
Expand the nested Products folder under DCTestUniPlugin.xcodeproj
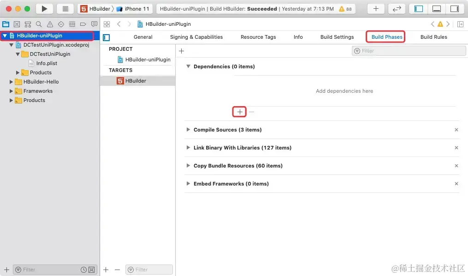18,72
